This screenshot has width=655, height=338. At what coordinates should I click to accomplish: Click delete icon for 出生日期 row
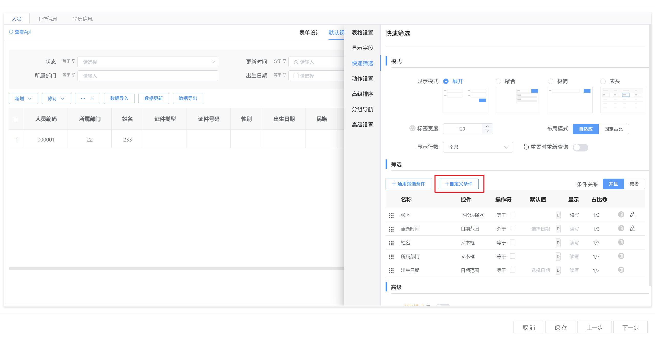[621, 270]
